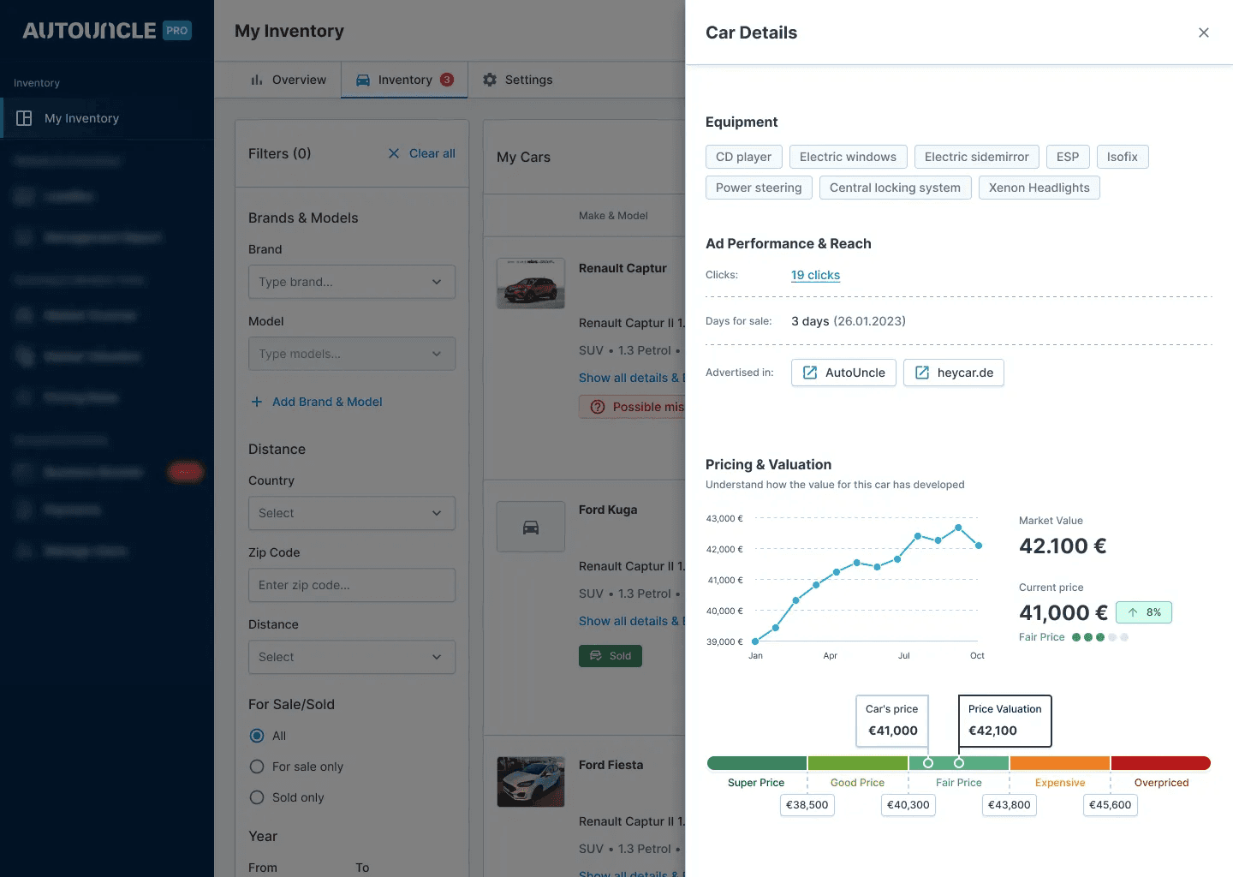Click the Ford Fiesta car thumbnail

531,781
